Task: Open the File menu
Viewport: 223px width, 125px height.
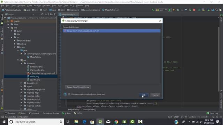Action: (2, 6)
